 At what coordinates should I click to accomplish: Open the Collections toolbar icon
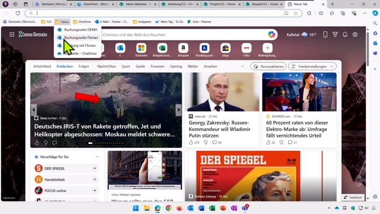[x=343, y=13]
